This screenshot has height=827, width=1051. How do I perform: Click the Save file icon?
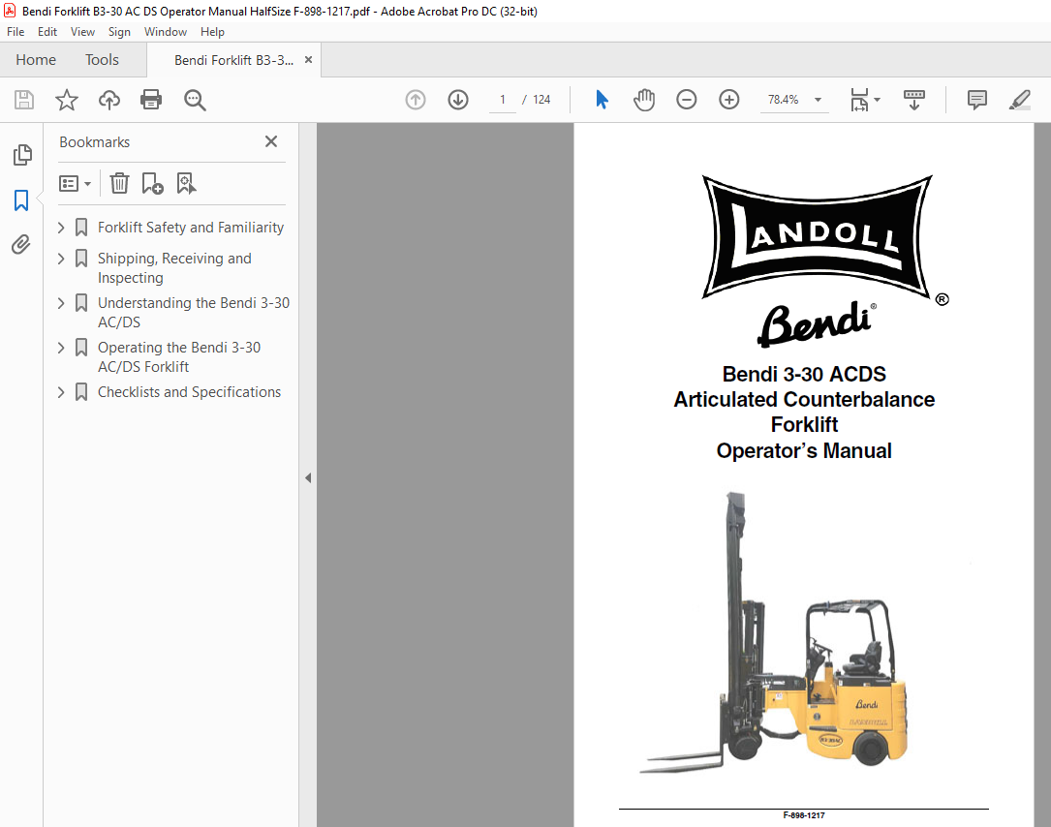[x=24, y=100]
